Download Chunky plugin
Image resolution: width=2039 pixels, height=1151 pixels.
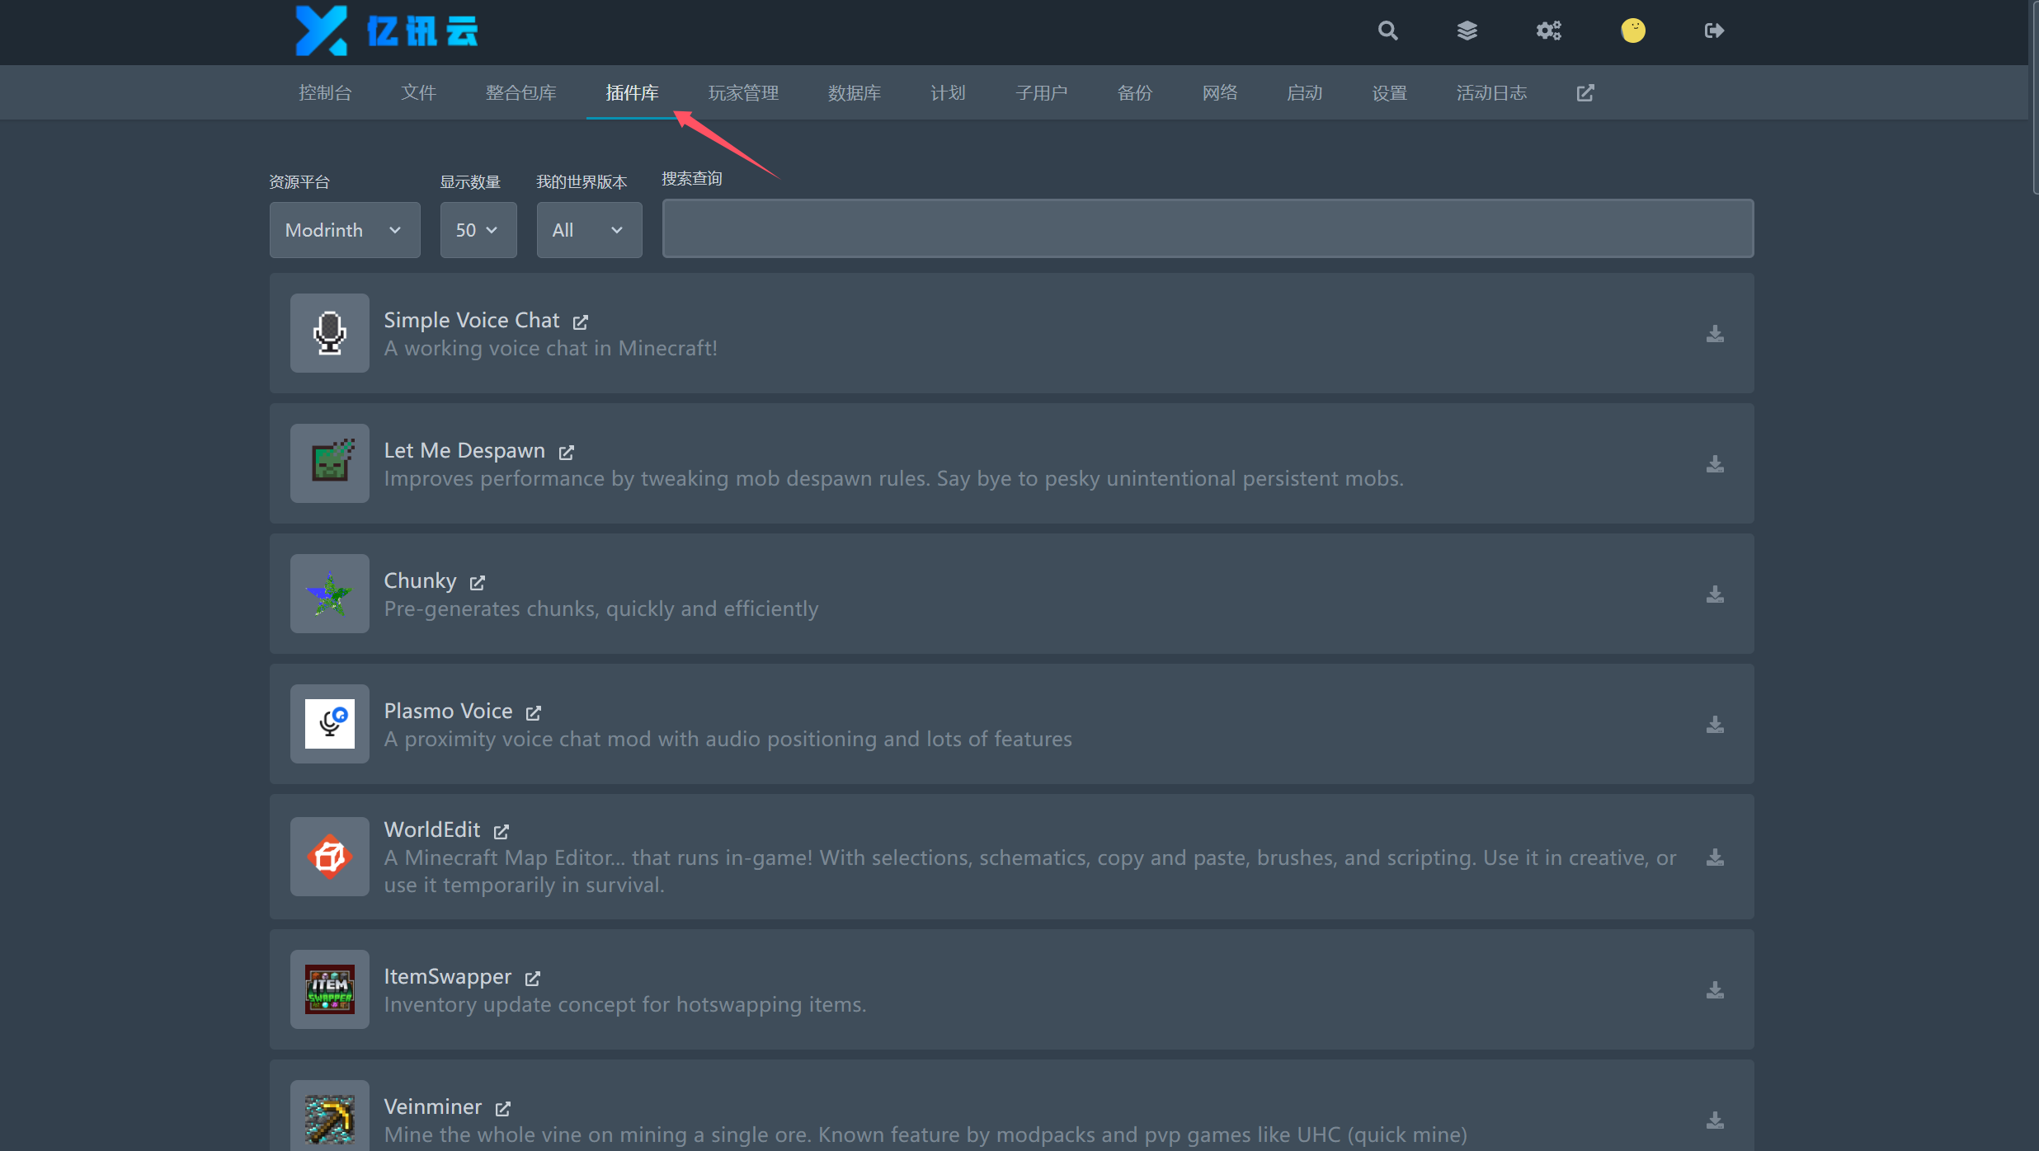[x=1715, y=594]
